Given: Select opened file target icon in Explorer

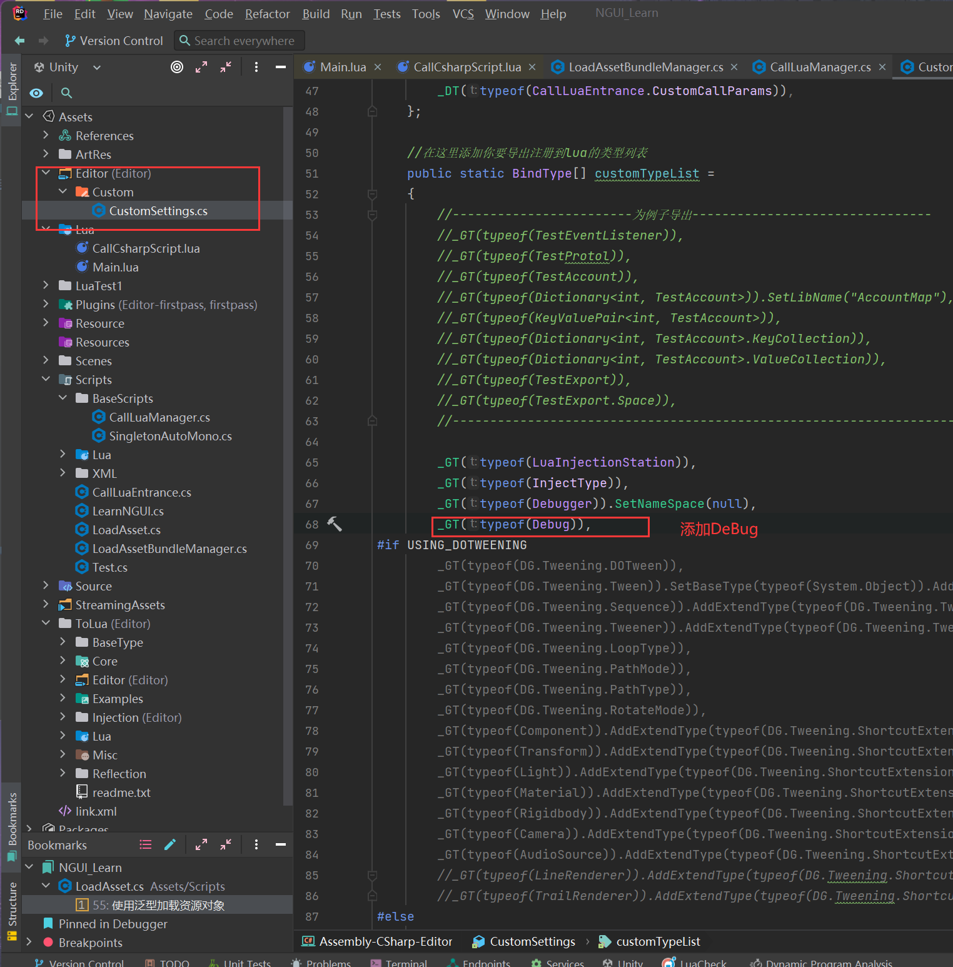Looking at the screenshot, I should click(x=177, y=67).
